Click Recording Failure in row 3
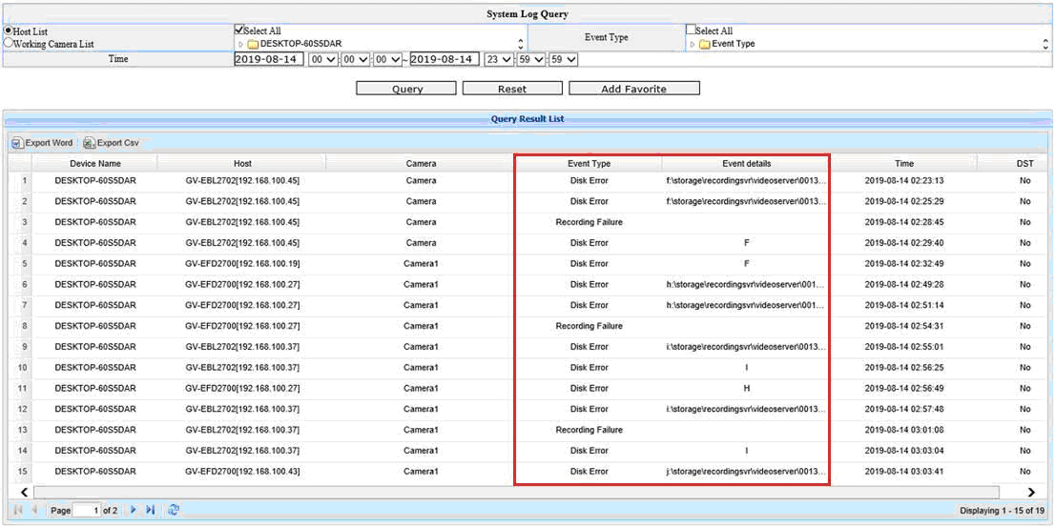Image resolution: width=1055 pixels, height=527 pixels. point(589,222)
